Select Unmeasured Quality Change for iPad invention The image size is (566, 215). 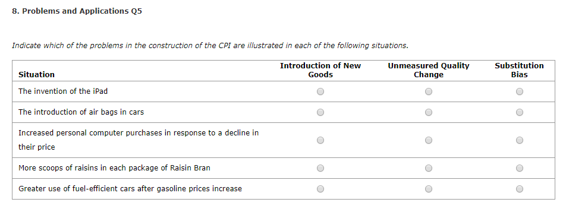tap(429, 91)
